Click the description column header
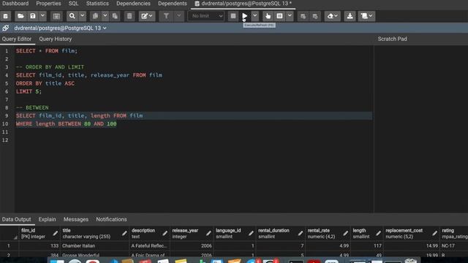The height and width of the screenshot is (263, 468). coord(149,234)
